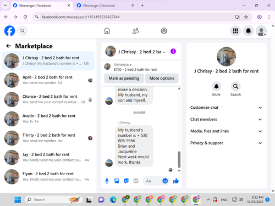Open the tab search dropdown arrow
Viewport: 275px width, 206px height.
point(5,5)
